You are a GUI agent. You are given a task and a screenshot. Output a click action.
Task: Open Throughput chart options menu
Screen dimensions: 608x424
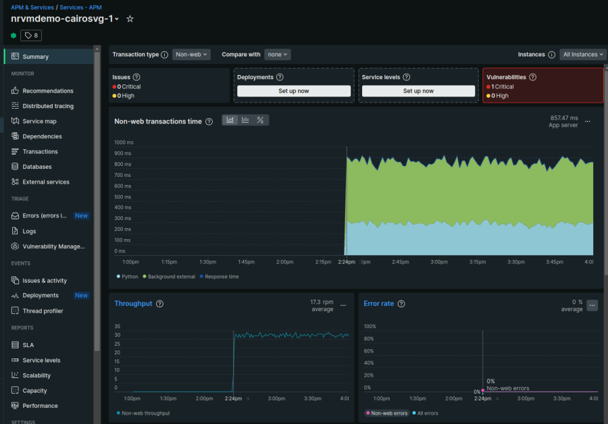pos(343,305)
